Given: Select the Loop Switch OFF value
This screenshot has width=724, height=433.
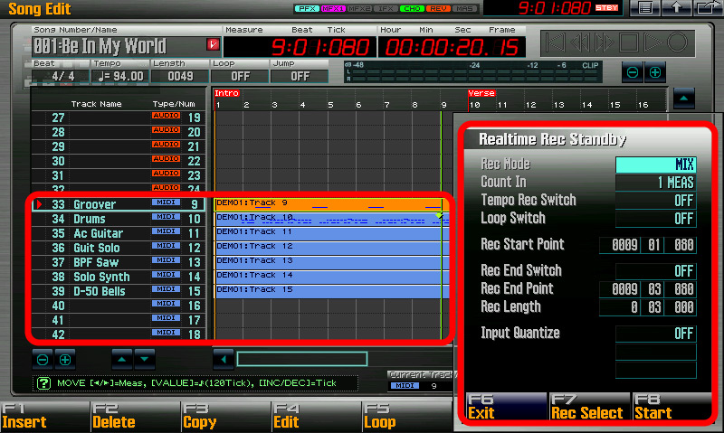Looking at the screenshot, I should click(x=655, y=219).
